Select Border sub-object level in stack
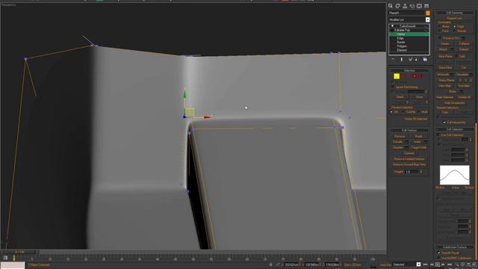This screenshot has width=478, height=269. click(x=401, y=43)
